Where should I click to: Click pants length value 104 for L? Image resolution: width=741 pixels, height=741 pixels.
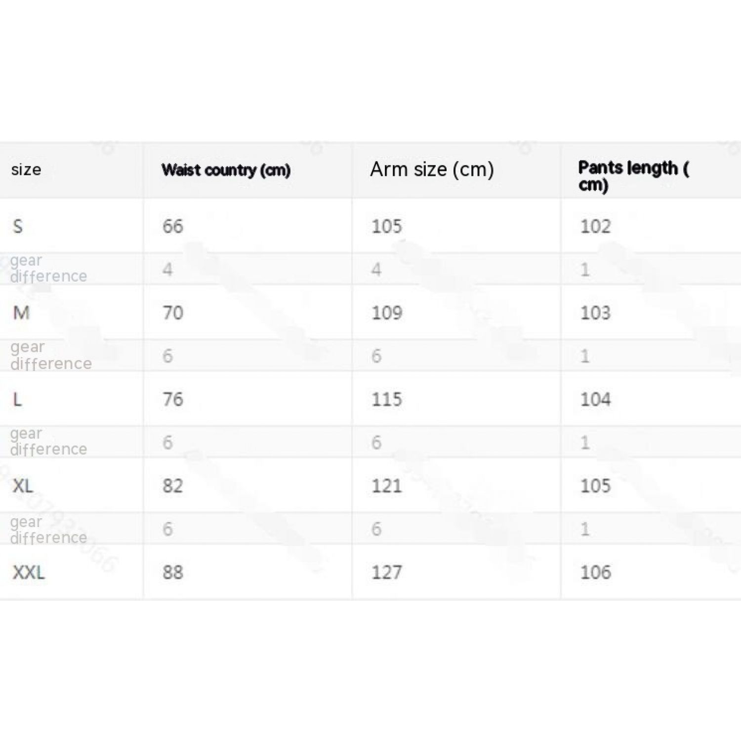[x=595, y=399]
